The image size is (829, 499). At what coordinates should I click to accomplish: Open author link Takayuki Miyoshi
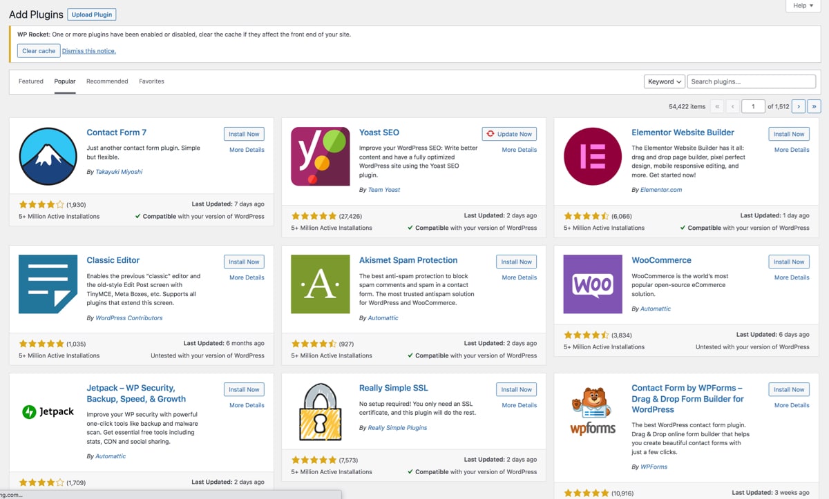pyautogui.click(x=119, y=172)
